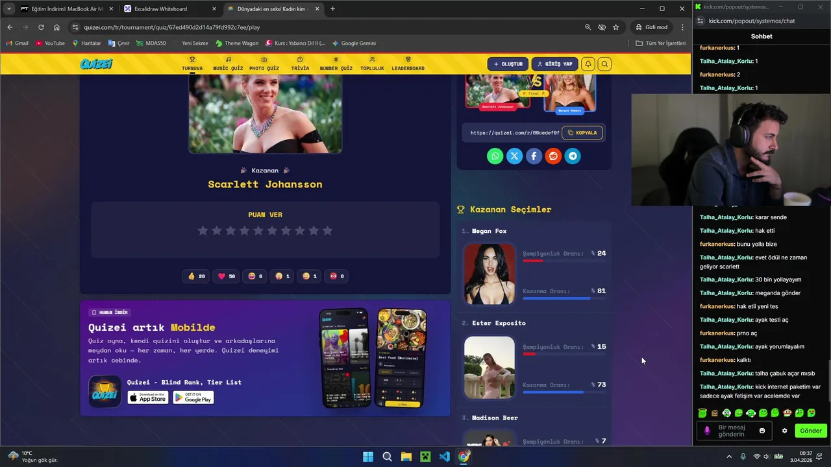This screenshot has width=831, height=467.
Task: React with the thumbs-up emoji (26)
Action: (197, 276)
